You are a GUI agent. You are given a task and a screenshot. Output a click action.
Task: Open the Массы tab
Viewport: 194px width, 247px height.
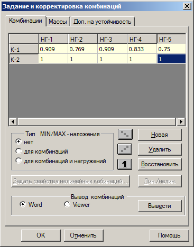pos(58,22)
